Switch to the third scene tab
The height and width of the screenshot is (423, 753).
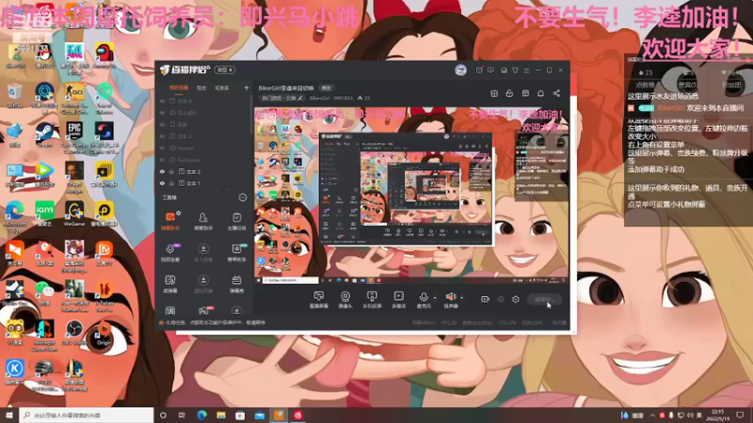[x=221, y=87]
